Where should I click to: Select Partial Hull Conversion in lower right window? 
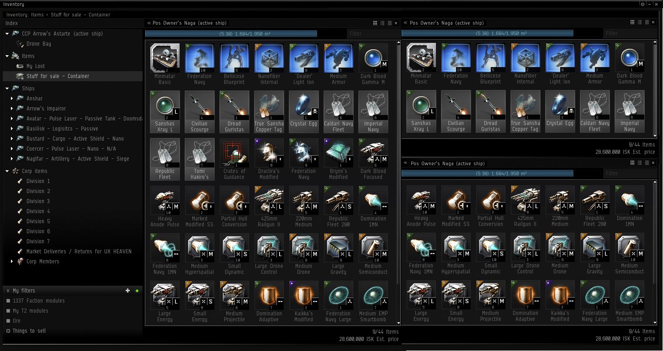point(490,206)
